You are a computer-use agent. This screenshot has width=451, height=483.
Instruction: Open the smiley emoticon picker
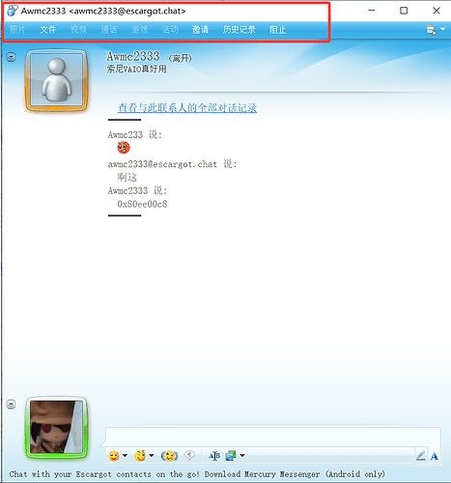(x=114, y=456)
